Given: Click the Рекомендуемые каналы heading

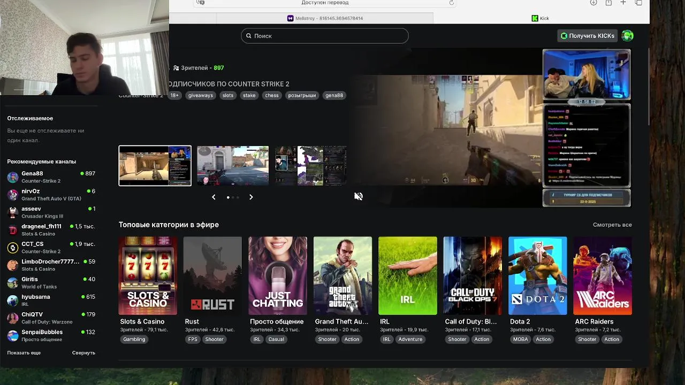Looking at the screenshot, I should pos(42,161).
